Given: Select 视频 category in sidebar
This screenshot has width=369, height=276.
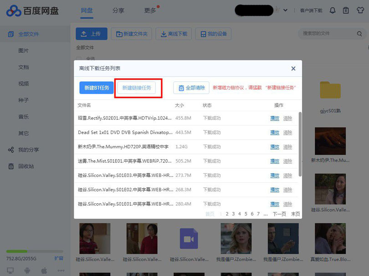Looking at the screenshot, I should (24, 84).
